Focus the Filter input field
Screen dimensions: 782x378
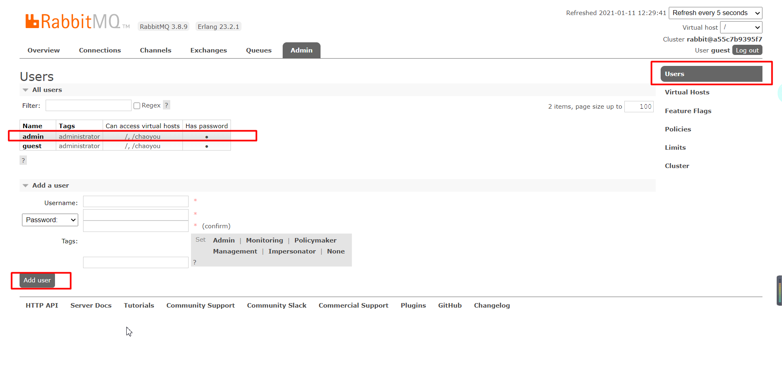(88, 105)
